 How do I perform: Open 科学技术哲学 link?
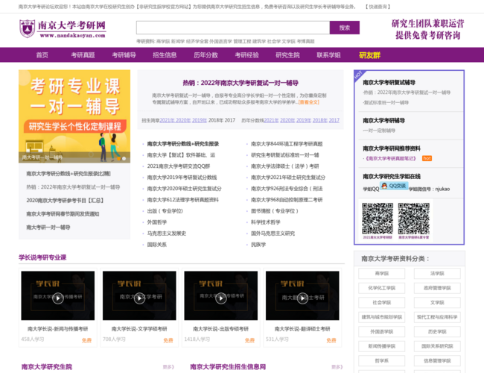(x=266, y=222)
